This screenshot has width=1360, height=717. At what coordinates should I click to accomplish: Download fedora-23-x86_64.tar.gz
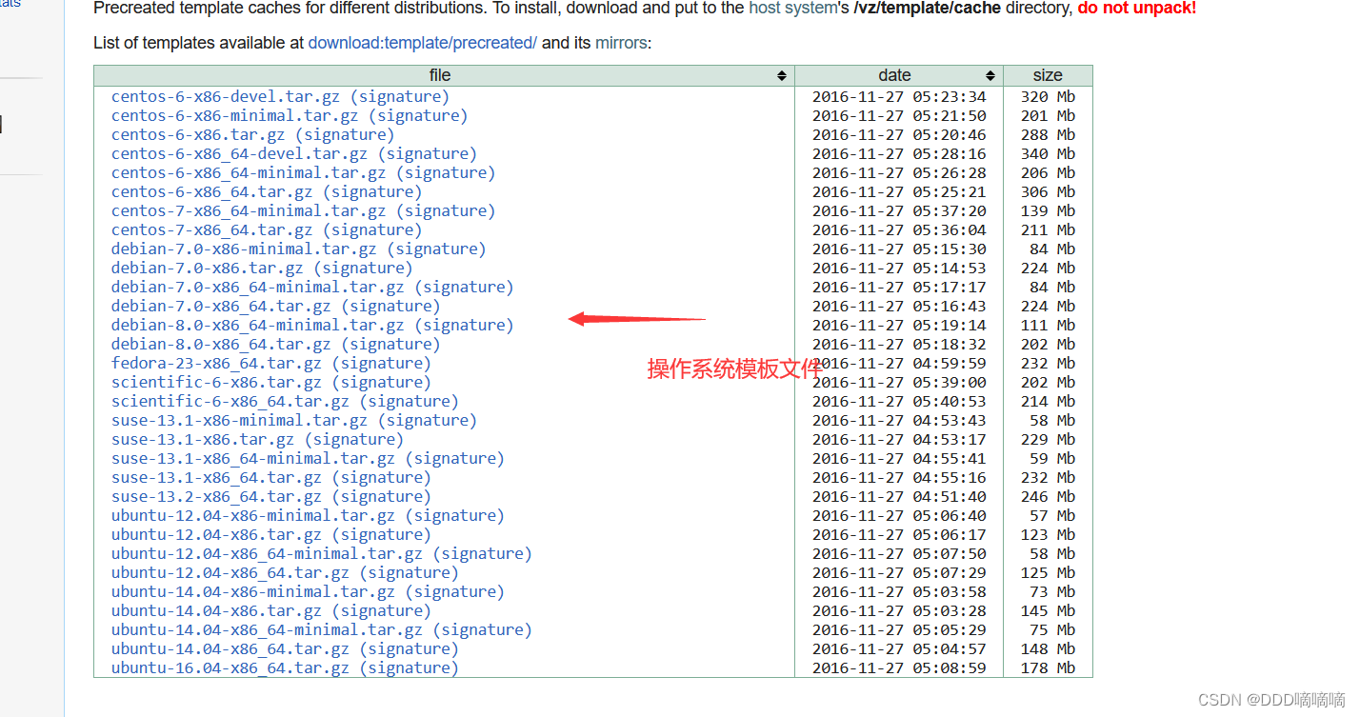tap(216, 363)
